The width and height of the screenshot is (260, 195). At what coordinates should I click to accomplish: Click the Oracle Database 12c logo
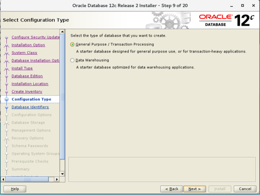227,20
